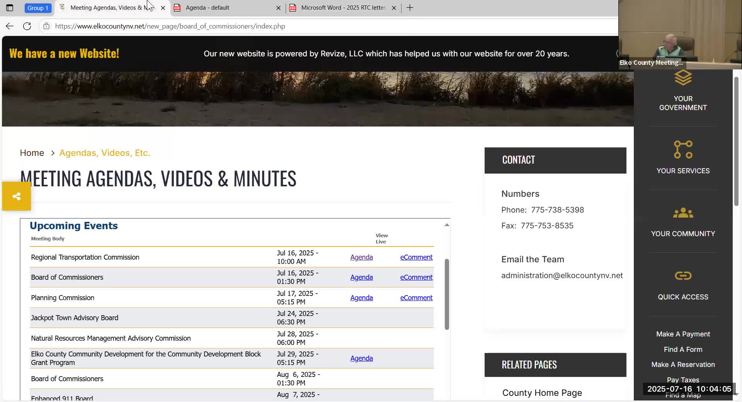Click the browser address bar URL
Image resolution: width=742 pixels, height=402 pixels.
(x=170, y=26)
